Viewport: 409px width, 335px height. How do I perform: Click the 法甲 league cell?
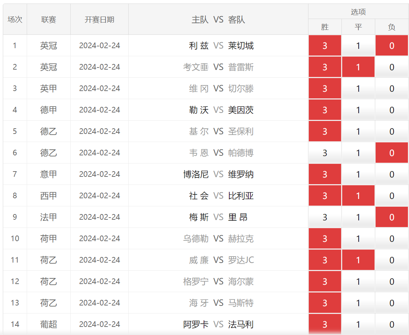coord(49,217)
